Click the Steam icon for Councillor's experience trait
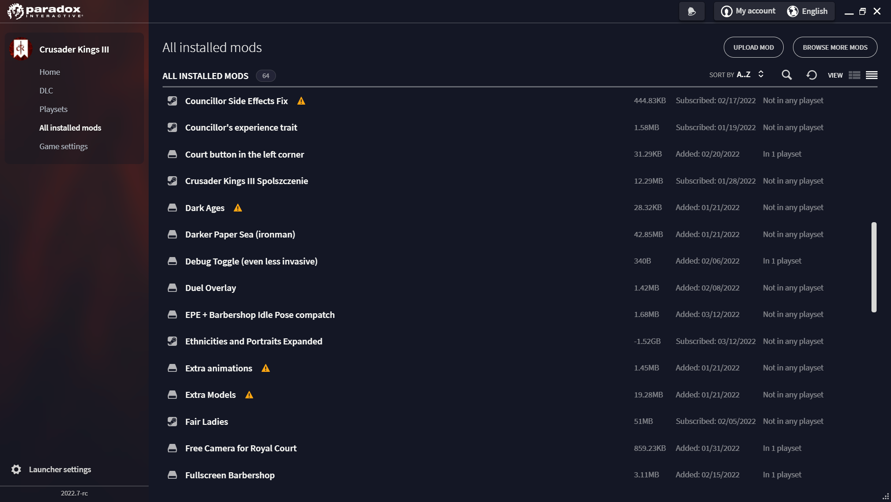Viewport: 891px width, 502px height. point(172,127)
